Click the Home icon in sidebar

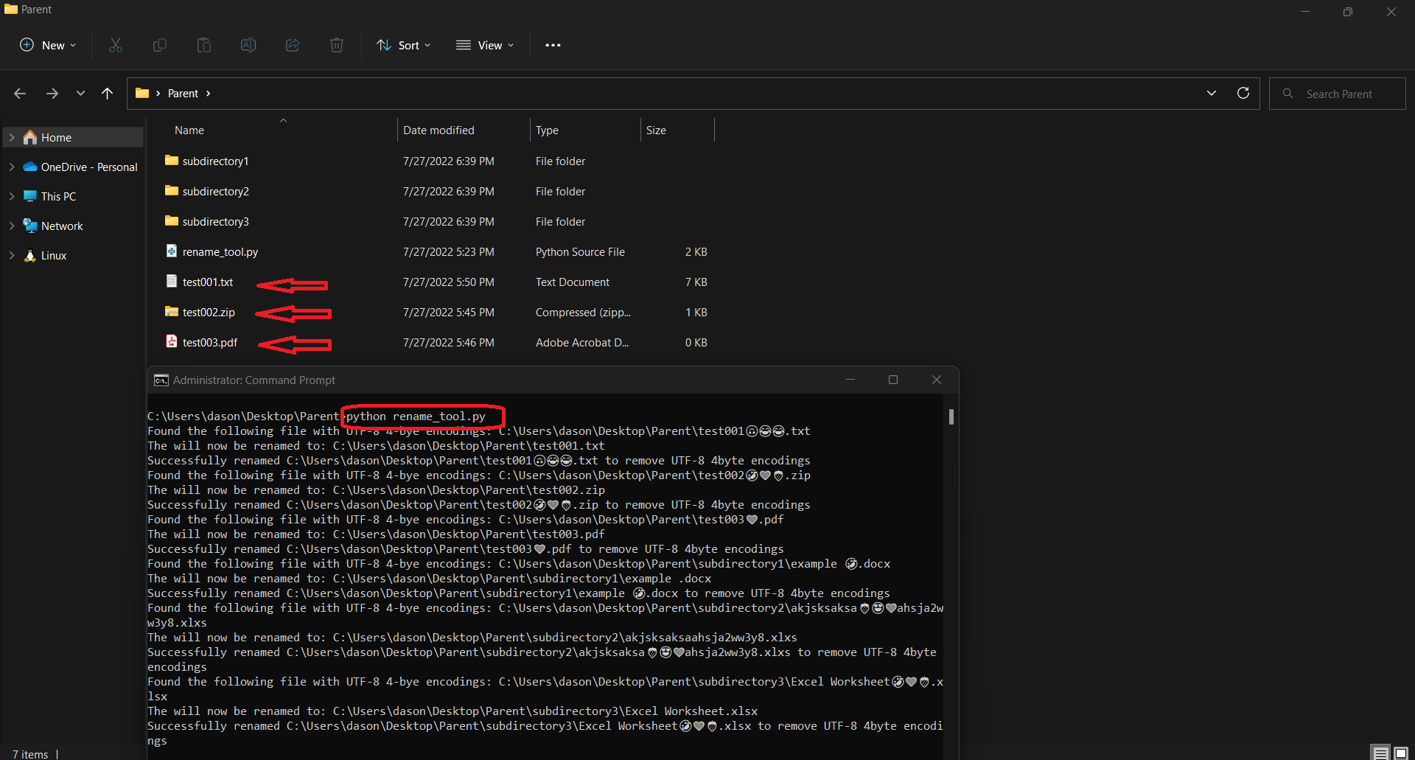(30, 137)
